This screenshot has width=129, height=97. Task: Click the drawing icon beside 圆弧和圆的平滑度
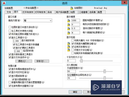click(x=69, y=21)
